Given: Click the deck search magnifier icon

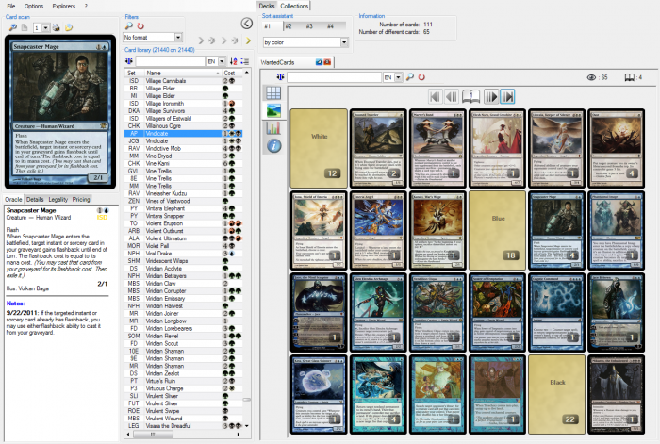Looking at the screenshot, I should pos(409,77).
